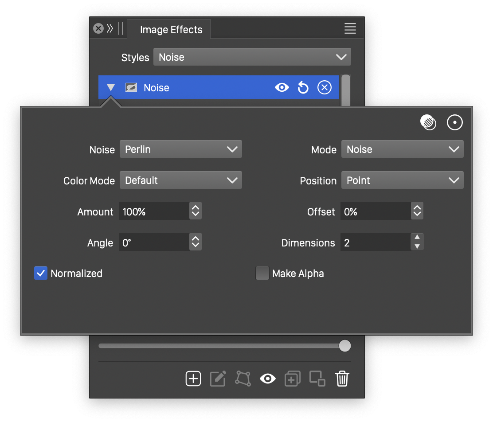
Task: Click the effect region shape icon
Action: (243, 379)
